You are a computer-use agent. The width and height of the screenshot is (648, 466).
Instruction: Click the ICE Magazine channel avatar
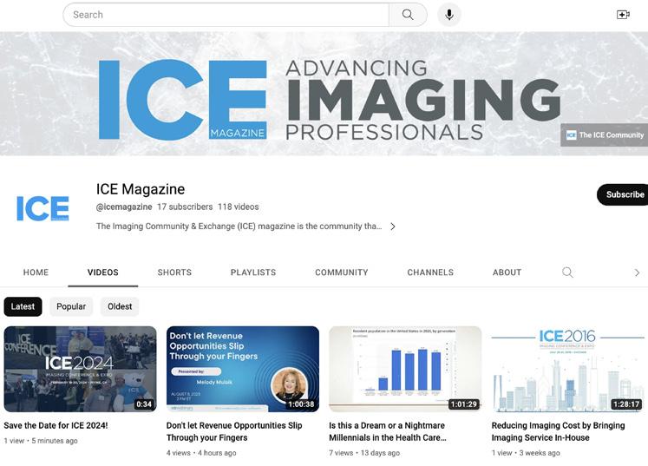pos(43,208)
